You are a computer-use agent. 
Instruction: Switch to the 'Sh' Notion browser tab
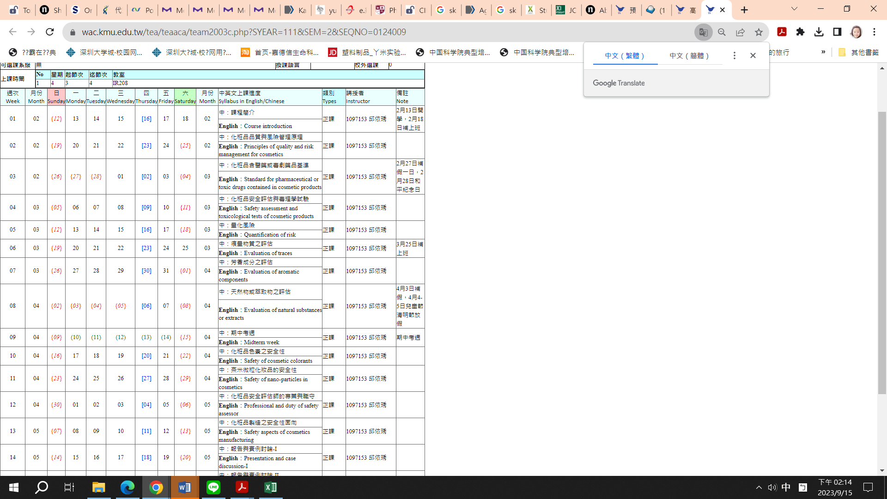point(51,10)
